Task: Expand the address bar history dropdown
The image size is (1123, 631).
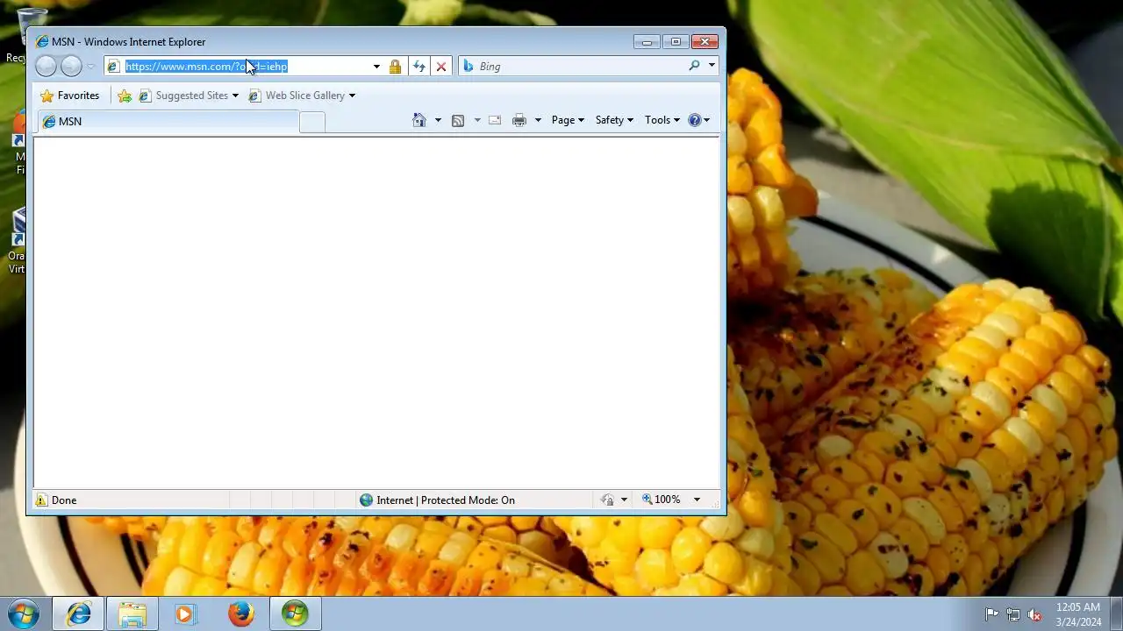Action: pos(376,67)
